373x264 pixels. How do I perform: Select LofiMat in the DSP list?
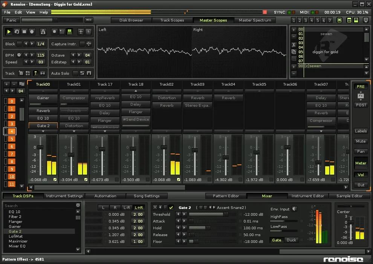point(15,236)
